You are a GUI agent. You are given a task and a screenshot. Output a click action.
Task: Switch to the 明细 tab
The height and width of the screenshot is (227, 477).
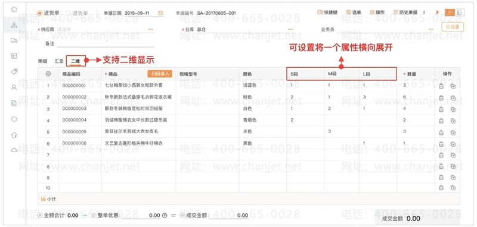42,61
